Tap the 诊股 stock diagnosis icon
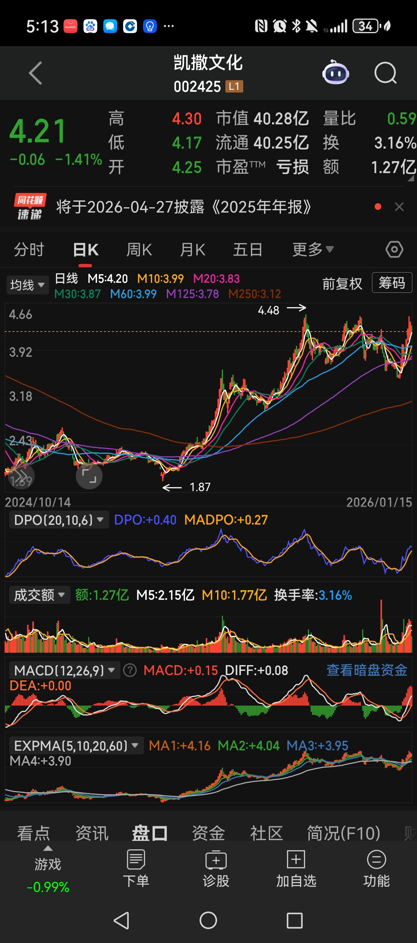Image resolution: width=417 pixels, height=943 pixels. pyautogui.click(x=216, y=869)
